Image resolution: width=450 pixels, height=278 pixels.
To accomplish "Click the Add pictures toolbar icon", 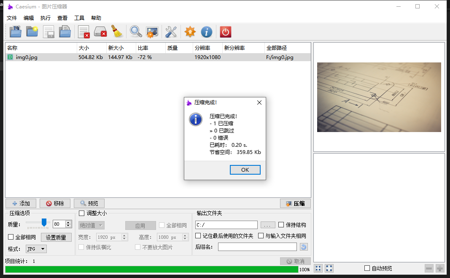I will tap(16, 32).
